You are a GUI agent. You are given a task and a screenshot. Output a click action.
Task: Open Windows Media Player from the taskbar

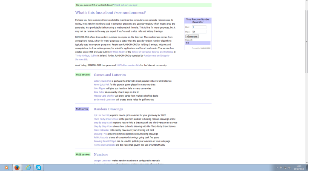pyautogui.click(x=6, y=167)
